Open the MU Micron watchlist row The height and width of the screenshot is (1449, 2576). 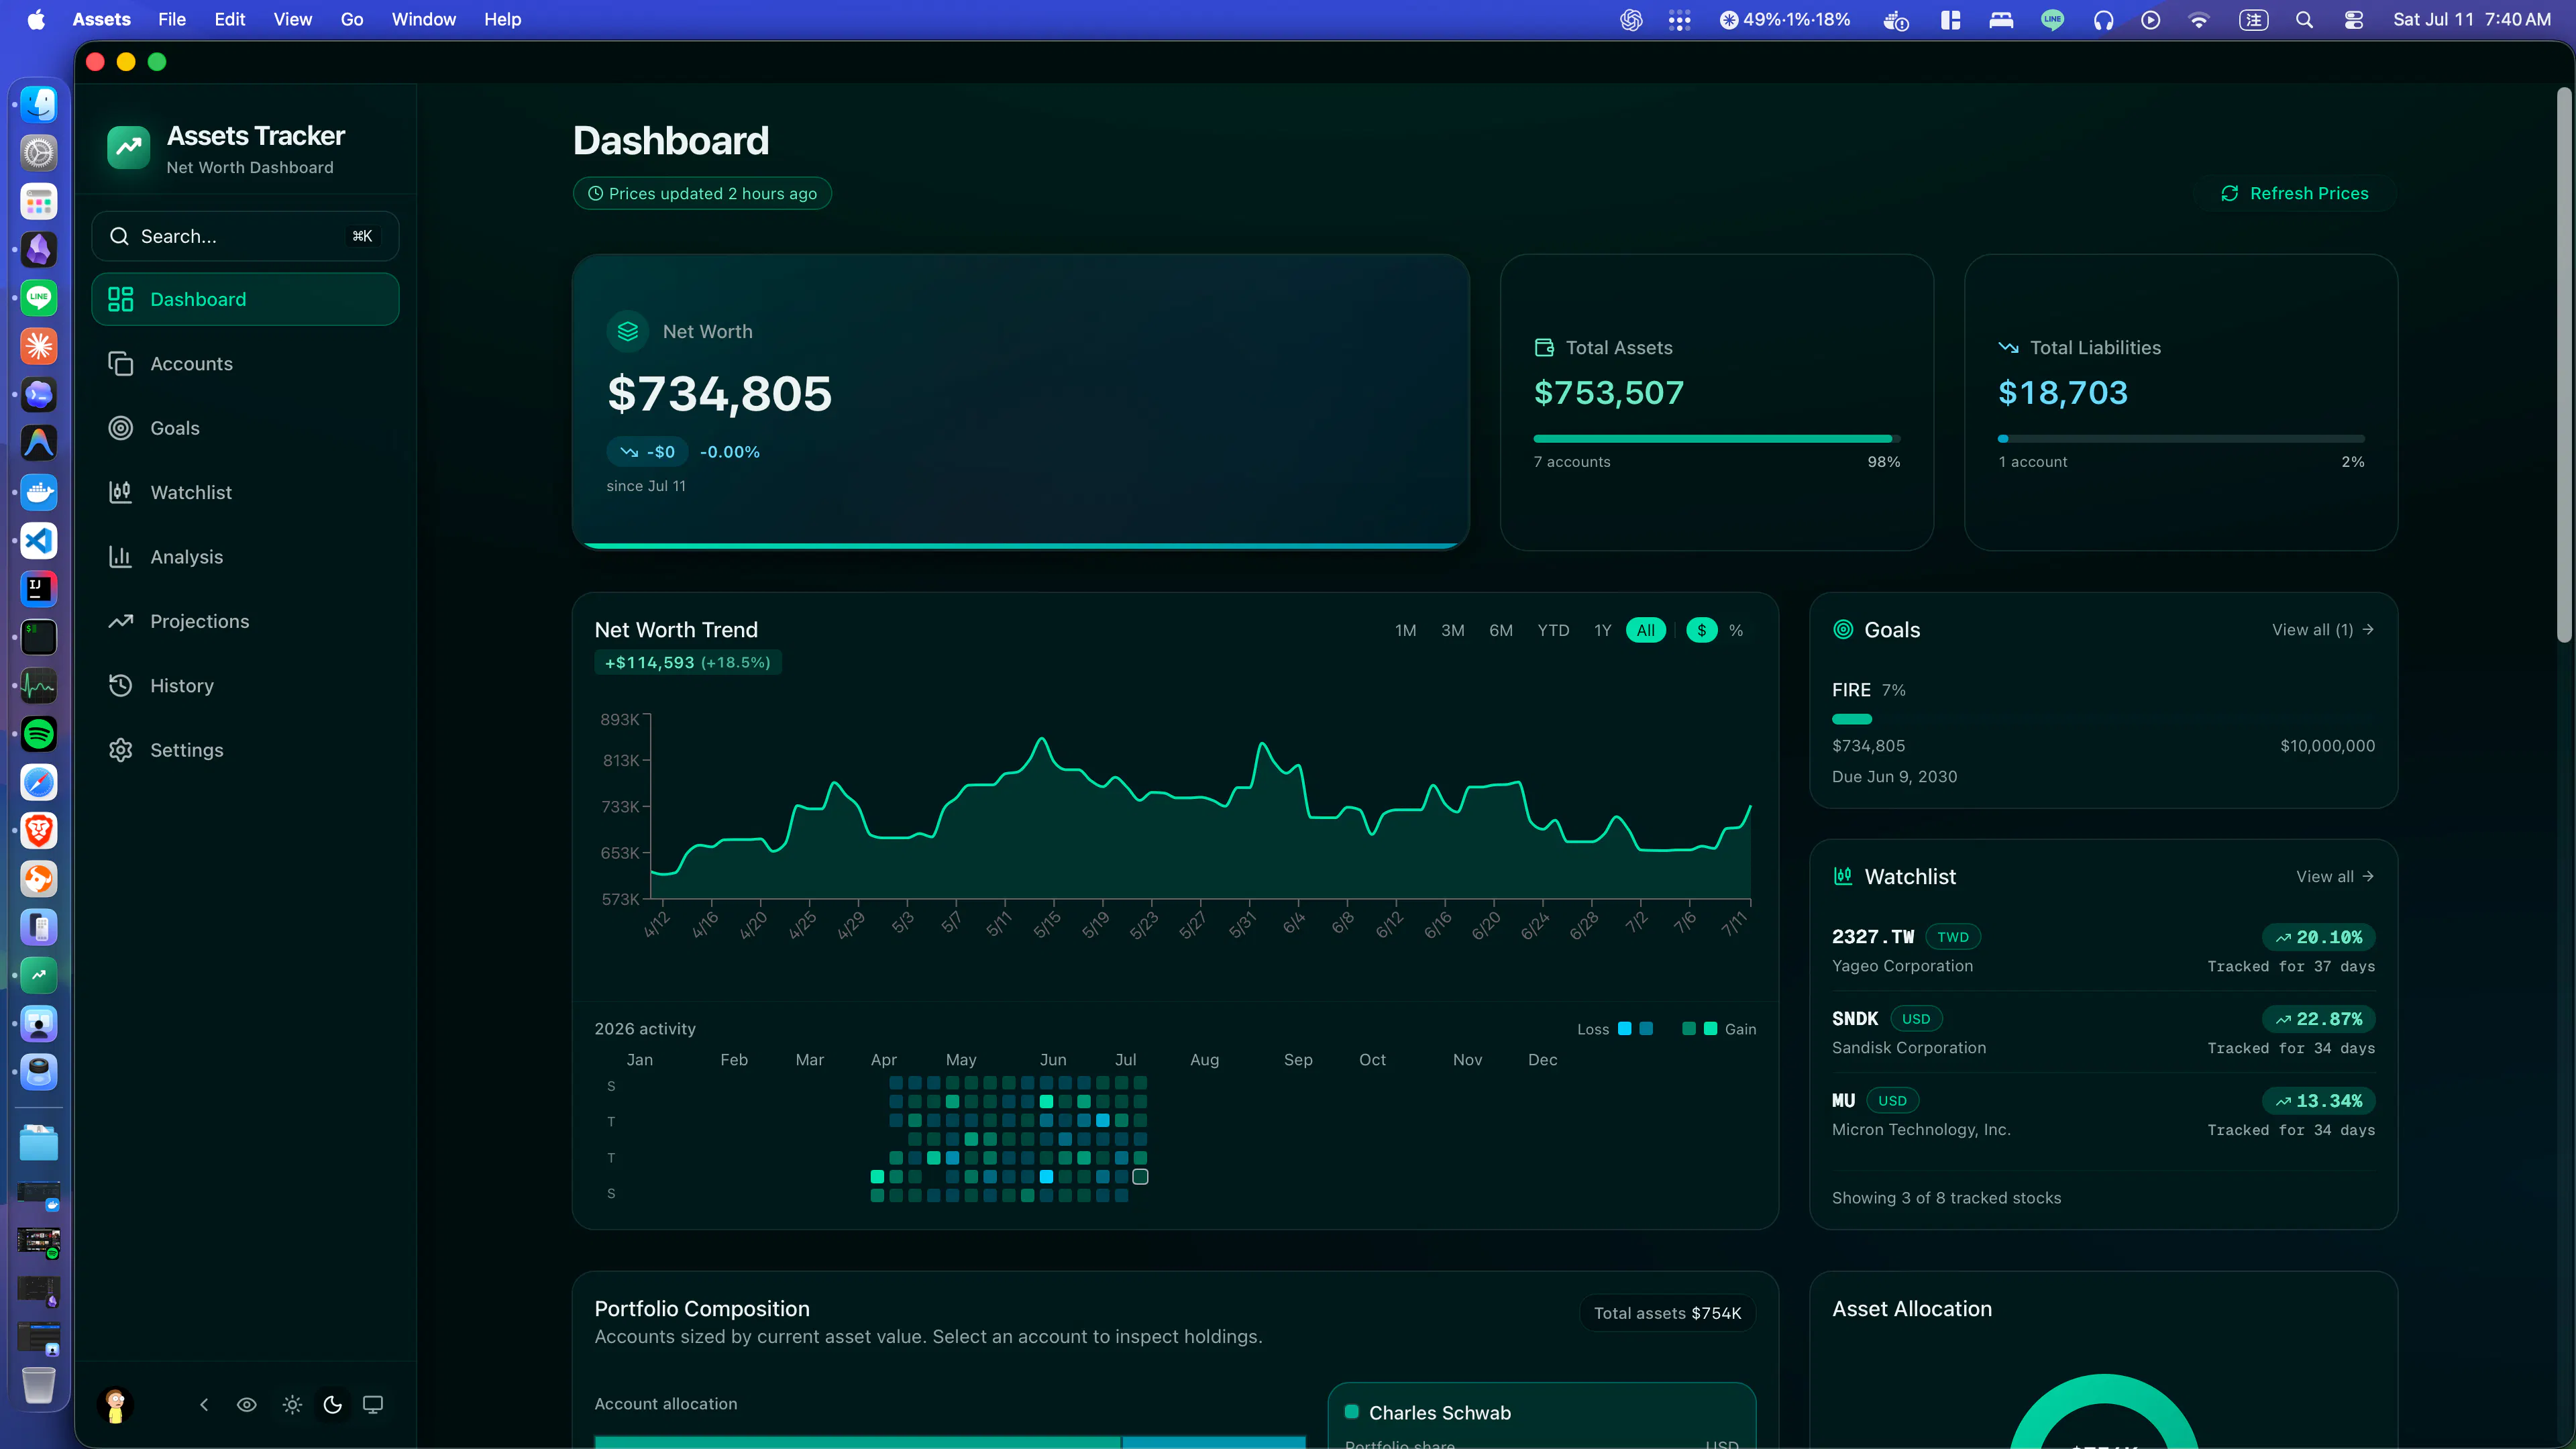pos(2103,1114)
